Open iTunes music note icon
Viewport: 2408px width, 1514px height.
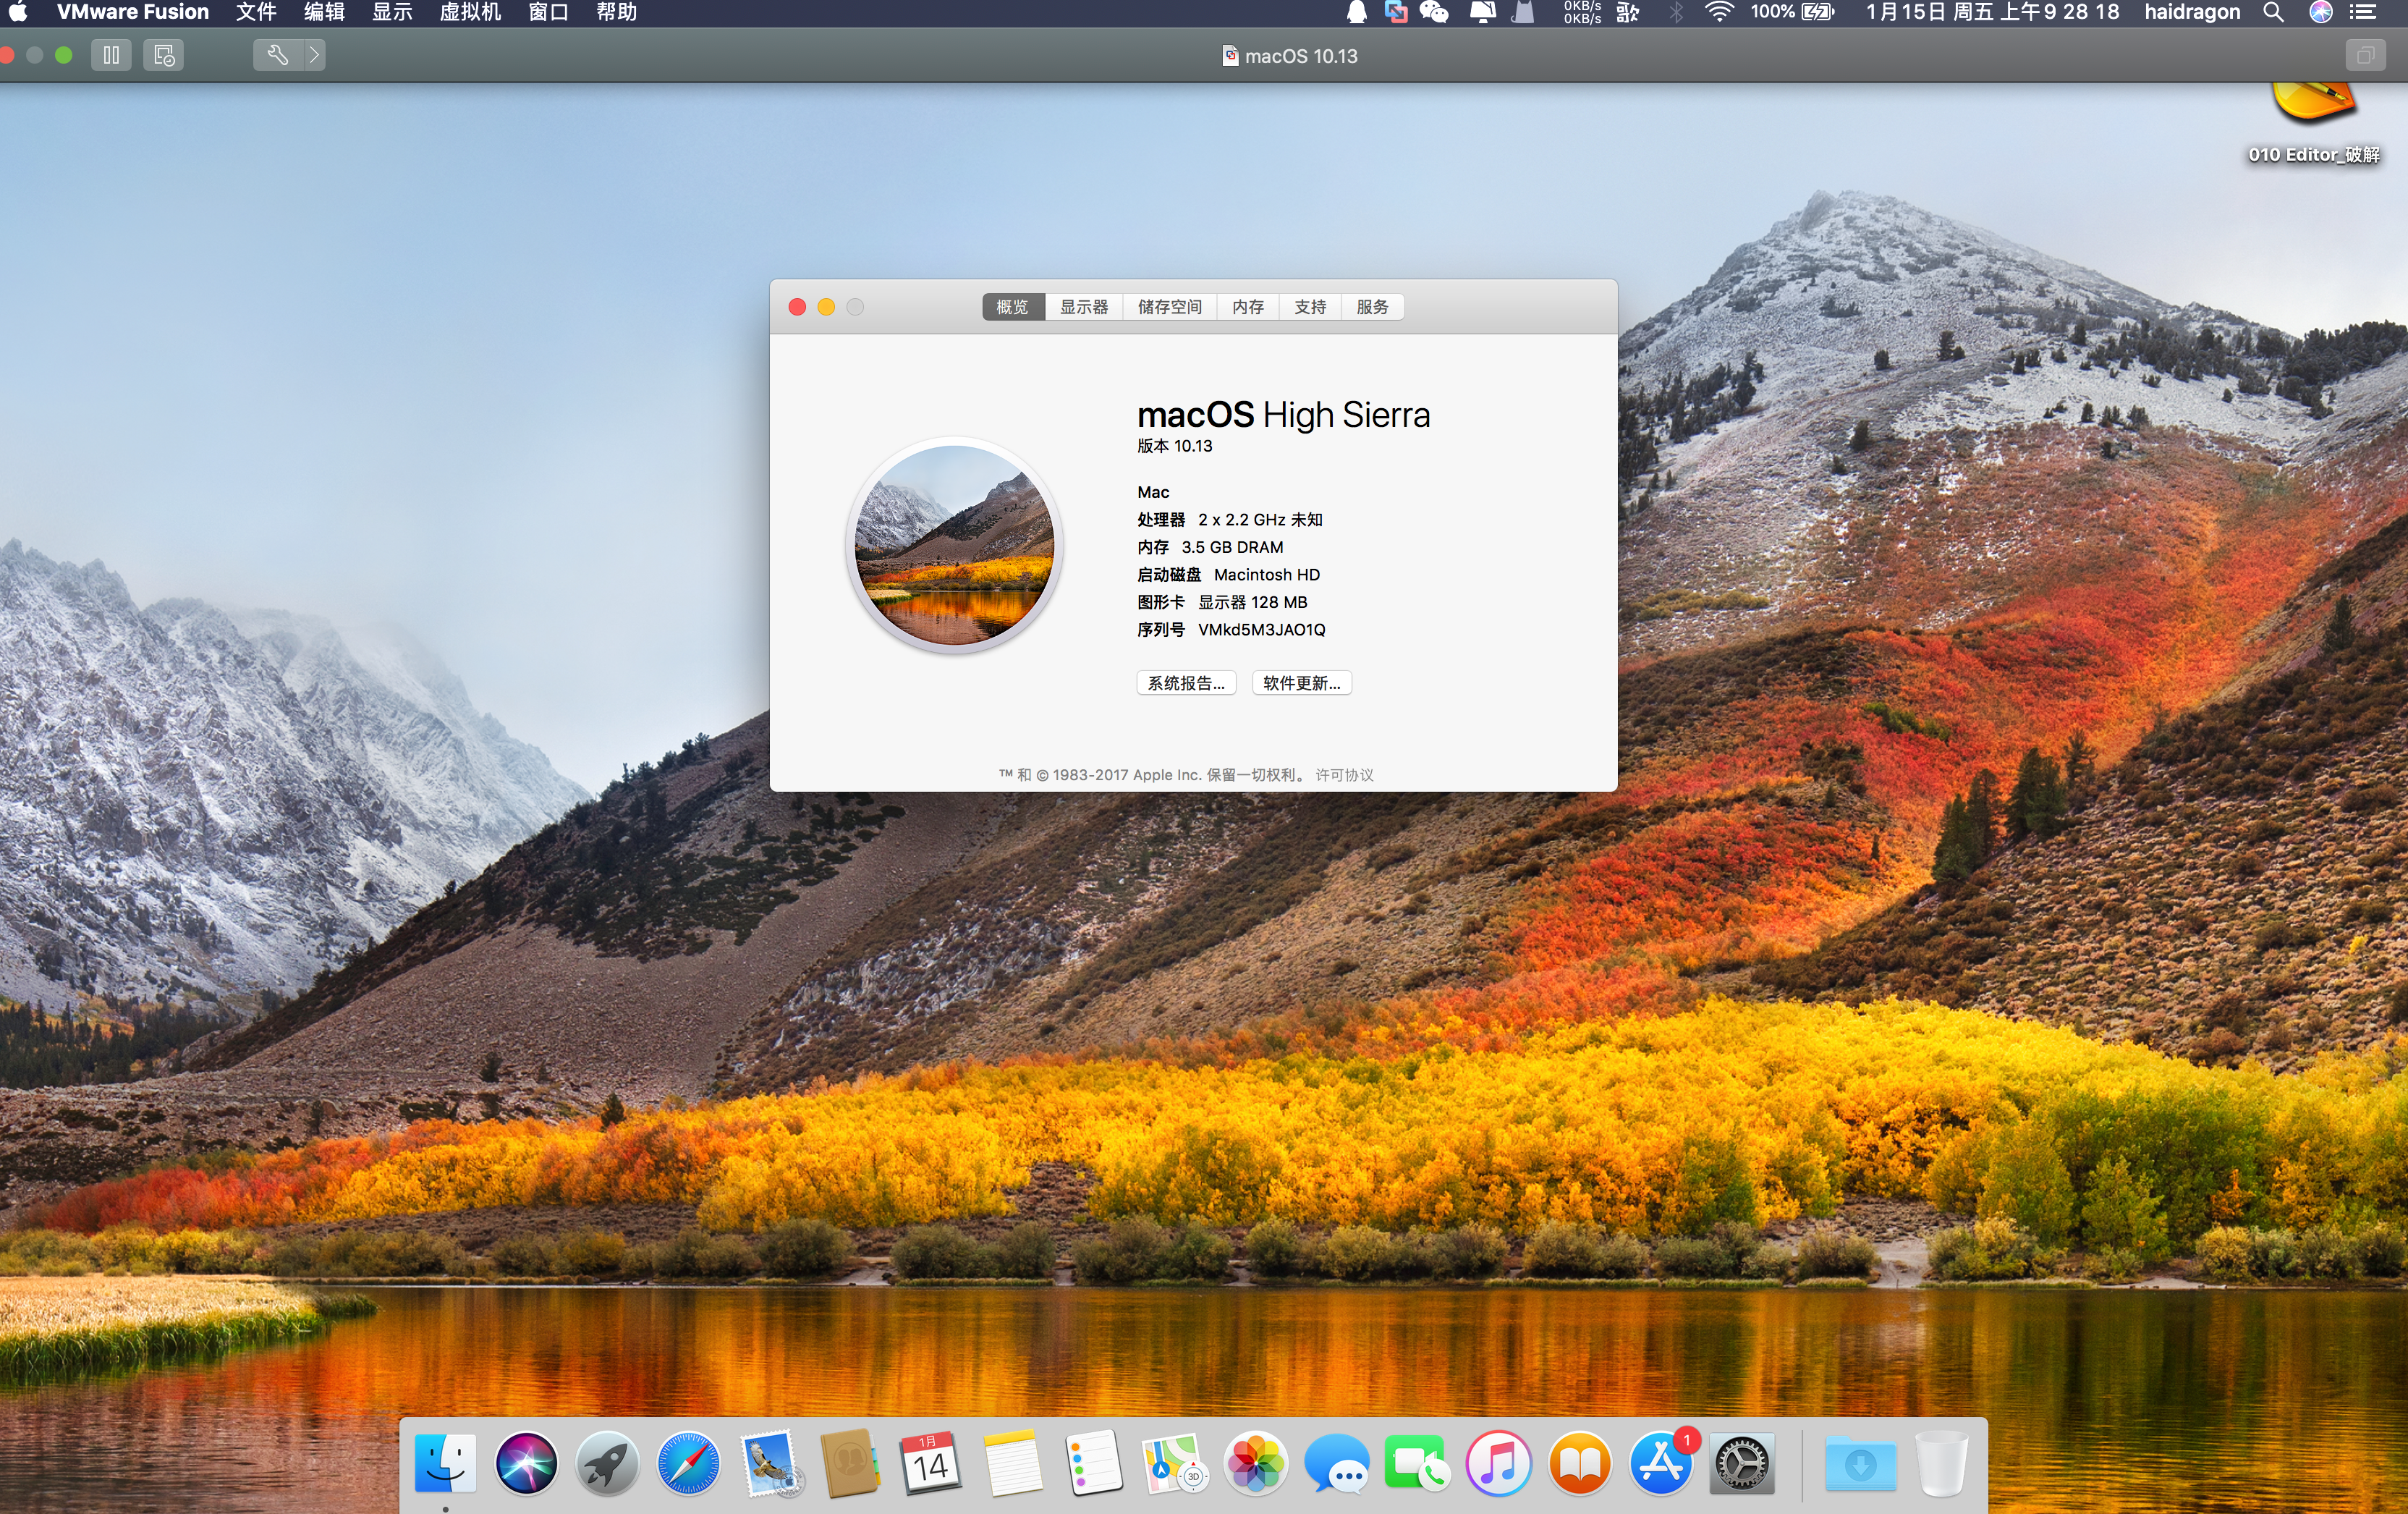tap(1498, 1464)
